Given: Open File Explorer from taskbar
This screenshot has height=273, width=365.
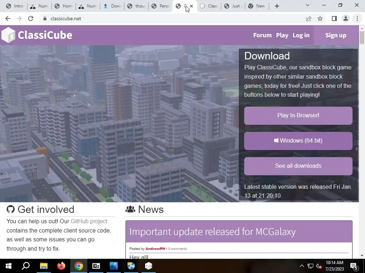Looking at the screenshot, I should pos(43,266).
